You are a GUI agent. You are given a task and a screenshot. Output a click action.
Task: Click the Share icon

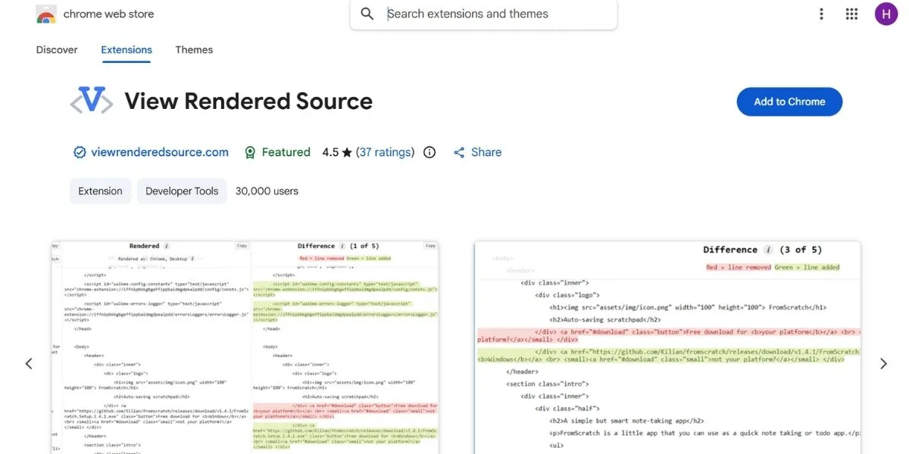point(459,151)
